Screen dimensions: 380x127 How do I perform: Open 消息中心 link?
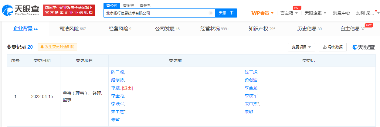tap(341, 13)
